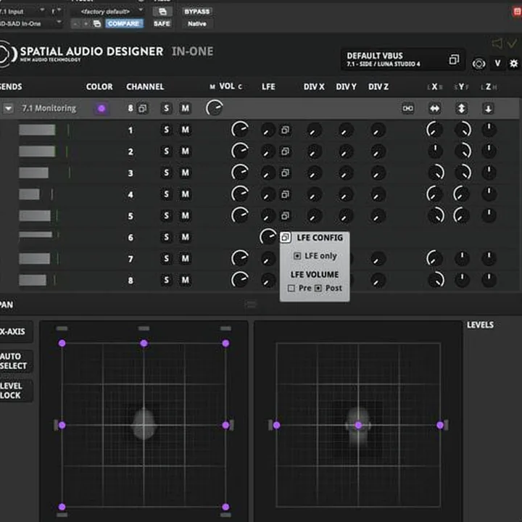Open the SAD In-One plugin selector dropdown
This screenshot has height=522, width=522.
[x=30, y=24]
